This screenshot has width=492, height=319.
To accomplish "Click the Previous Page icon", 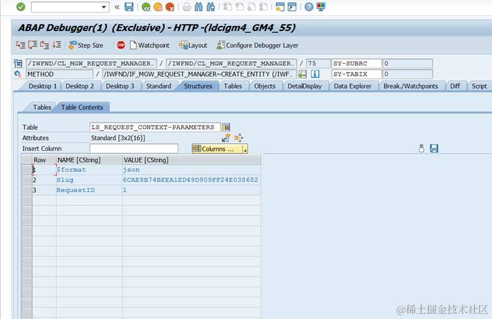I will 239,7.
